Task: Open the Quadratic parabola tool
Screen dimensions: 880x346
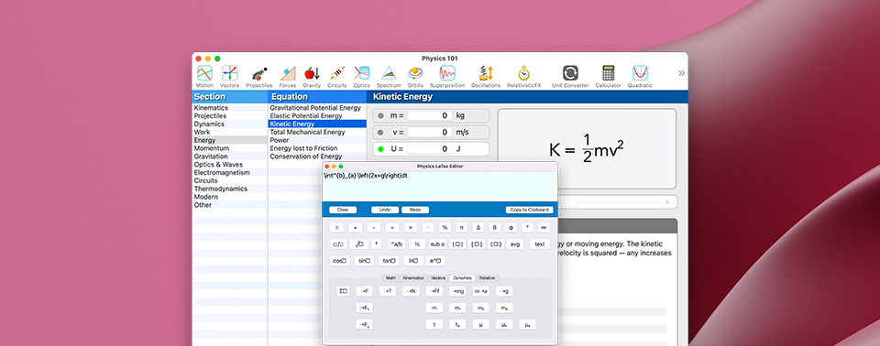Action: [640, 77]
